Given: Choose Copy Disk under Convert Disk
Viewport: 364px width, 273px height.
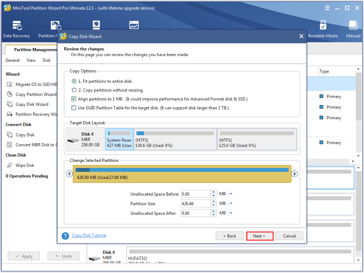Looking at the screenshot, I should (x=21, y=135).
